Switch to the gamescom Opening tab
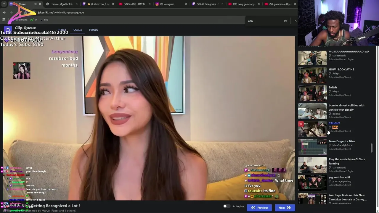This screenshot has height=213, width=379. click(280, 4)
